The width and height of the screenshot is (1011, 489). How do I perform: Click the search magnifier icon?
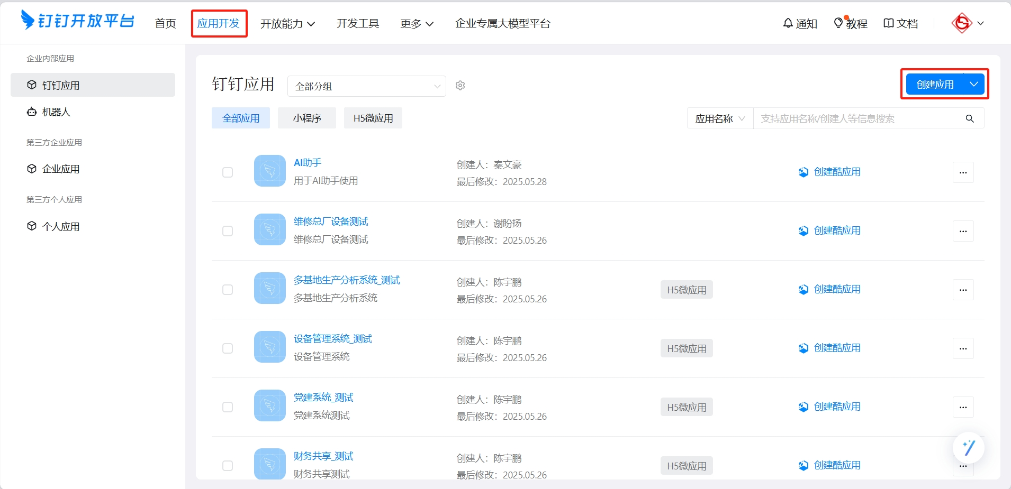tap(970, 118)
